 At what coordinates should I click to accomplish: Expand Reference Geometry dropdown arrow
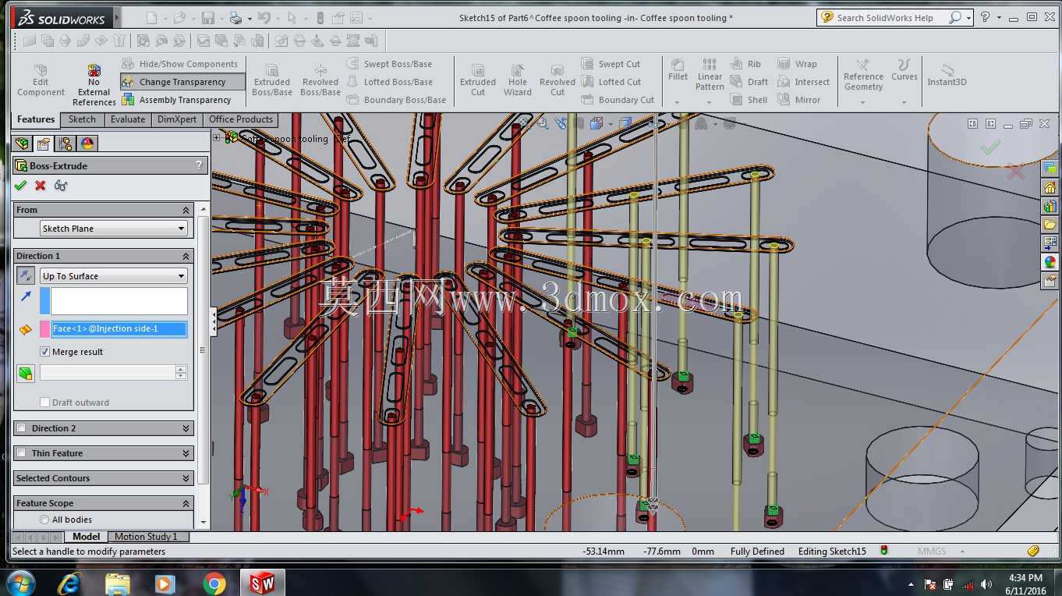863,102
